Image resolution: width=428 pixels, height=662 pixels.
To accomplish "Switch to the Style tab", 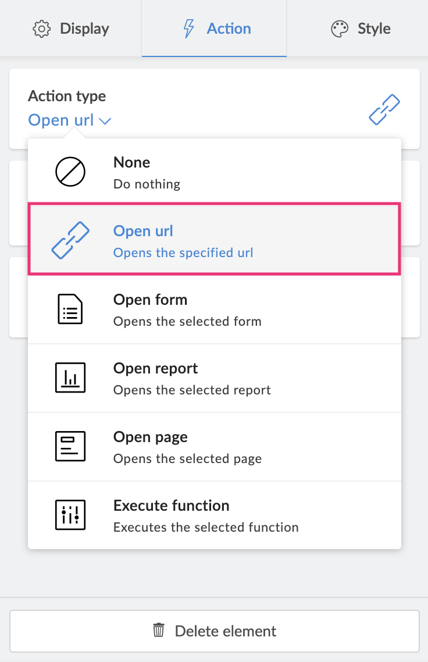I will pos(360,28).
